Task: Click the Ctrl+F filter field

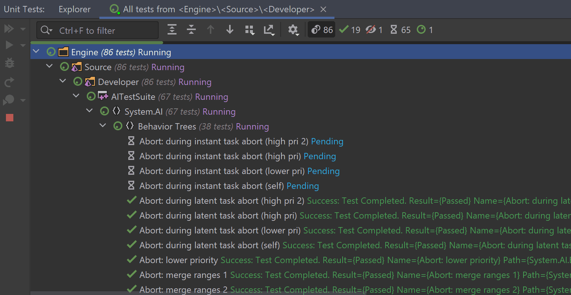Action: 97,30
